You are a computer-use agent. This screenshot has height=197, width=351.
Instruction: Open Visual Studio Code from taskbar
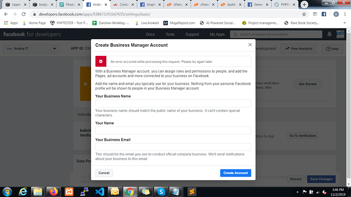(x=100, y=191)
